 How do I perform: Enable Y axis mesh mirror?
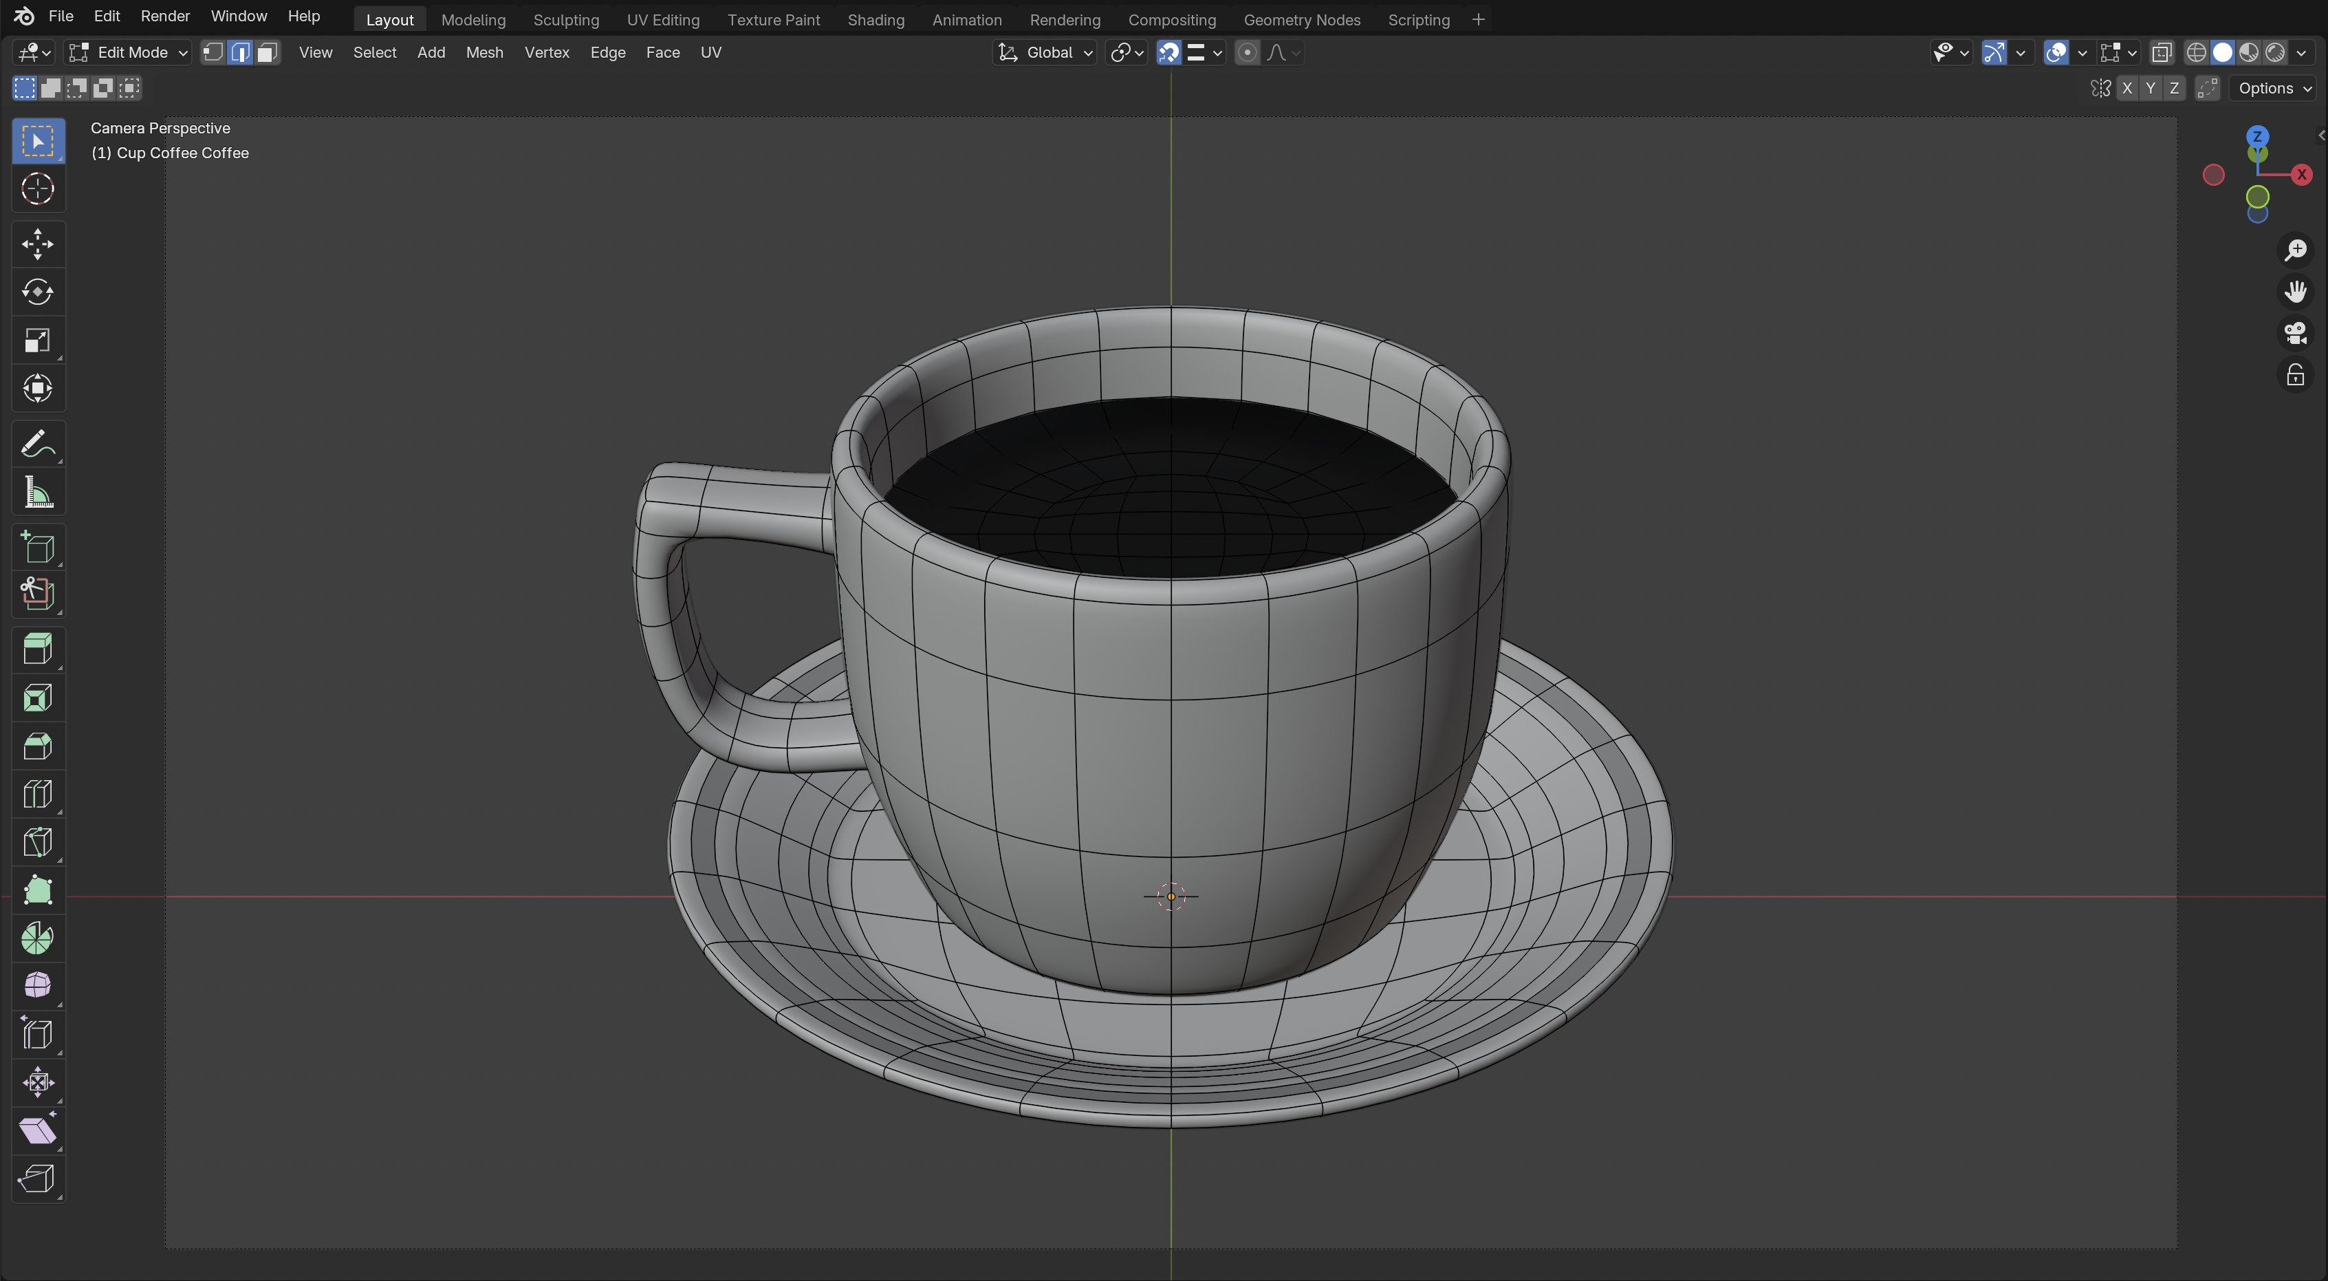pyautogui.click(x=2151, y=87)
